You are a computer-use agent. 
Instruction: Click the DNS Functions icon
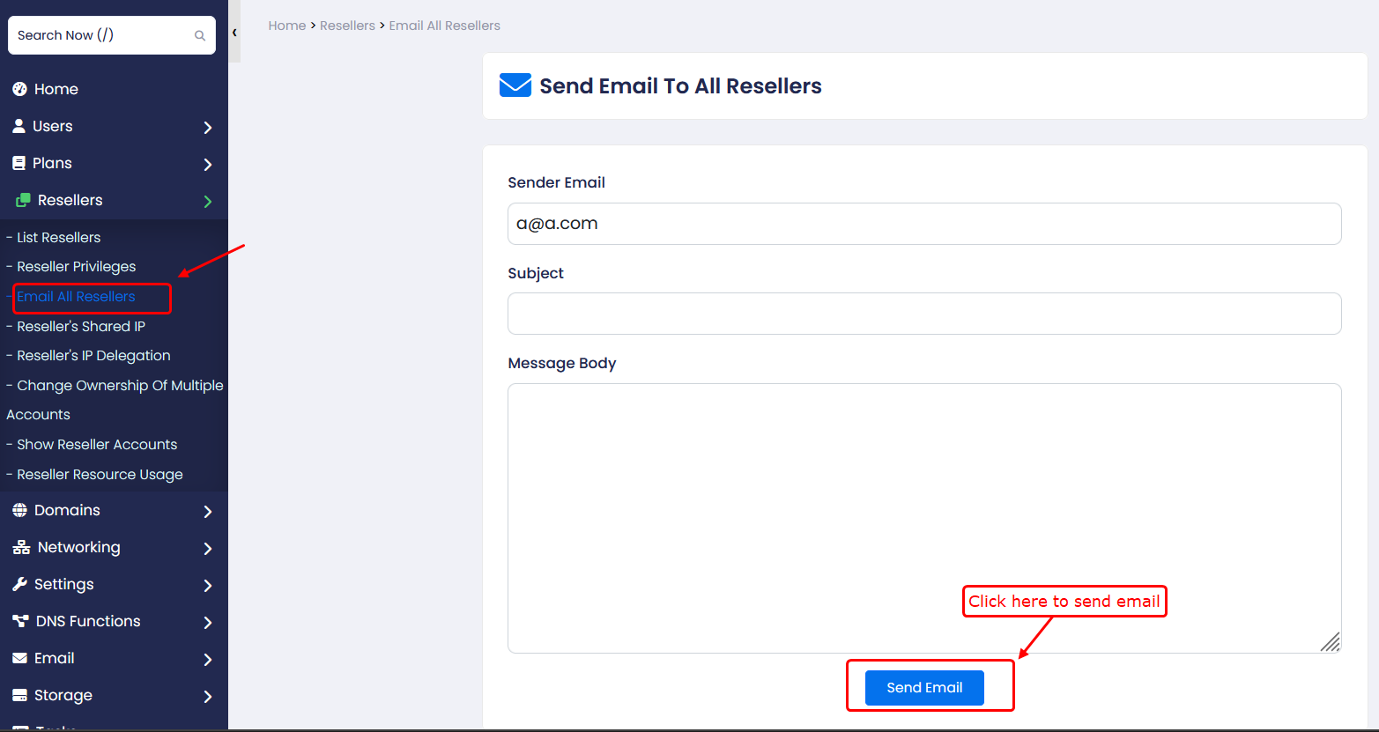coord(20,621)
